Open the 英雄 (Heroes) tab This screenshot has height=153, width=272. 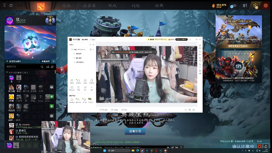[x=66, y=5]
